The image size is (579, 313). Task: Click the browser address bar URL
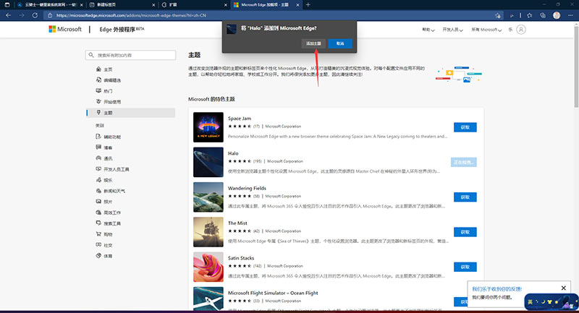(131, 15)
